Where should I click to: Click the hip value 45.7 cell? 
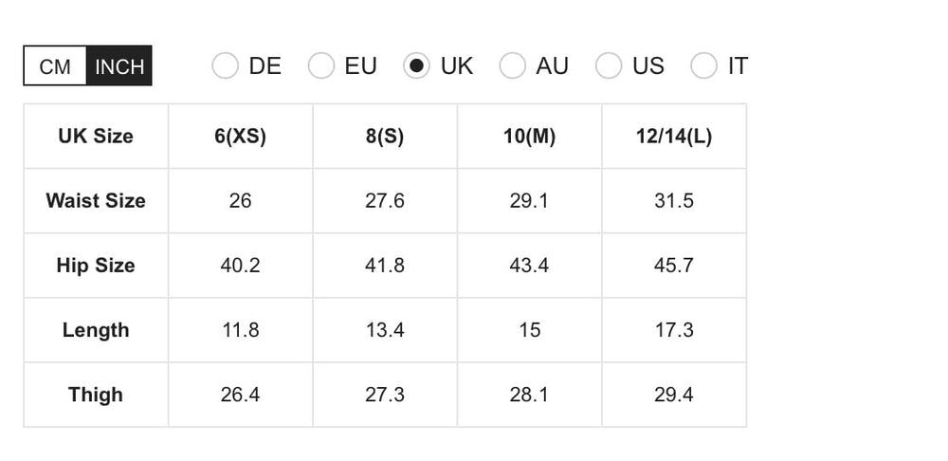[x=673, y=265]
